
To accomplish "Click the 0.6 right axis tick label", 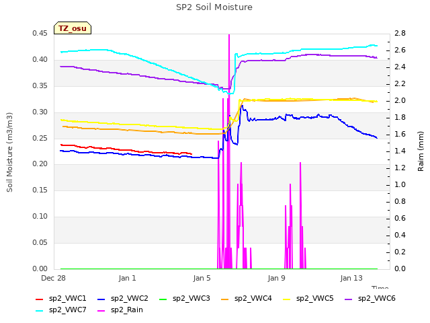I will [x=400, y=218].
